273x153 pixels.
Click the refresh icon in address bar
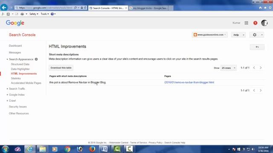click(x=85, y=8)
